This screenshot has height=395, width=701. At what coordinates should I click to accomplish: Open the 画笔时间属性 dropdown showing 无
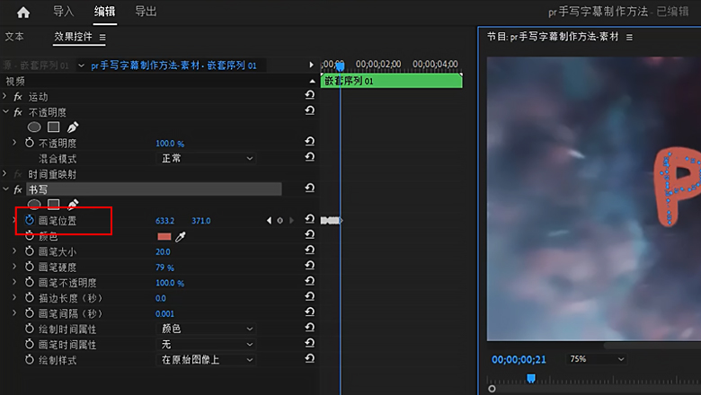click(x=206, y=345)
